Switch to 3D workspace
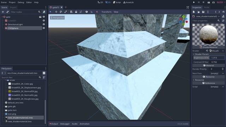Image resolution: width=226 pixels, height=127 pixels. pyautogui.click(x=108, y=2)
